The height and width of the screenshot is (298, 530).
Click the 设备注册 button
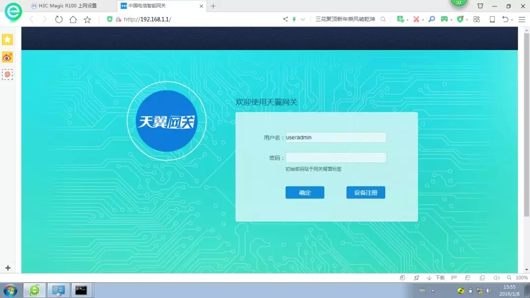366,192
